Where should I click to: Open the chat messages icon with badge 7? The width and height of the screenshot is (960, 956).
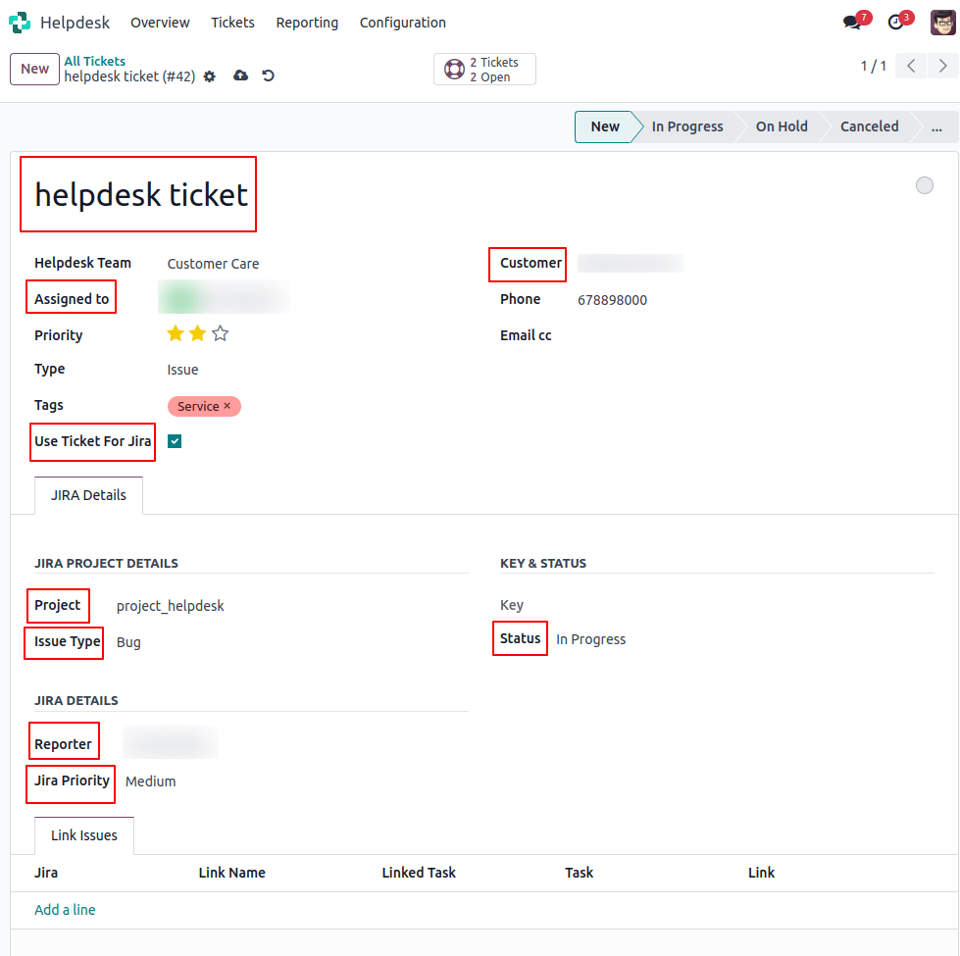(852, 23)
